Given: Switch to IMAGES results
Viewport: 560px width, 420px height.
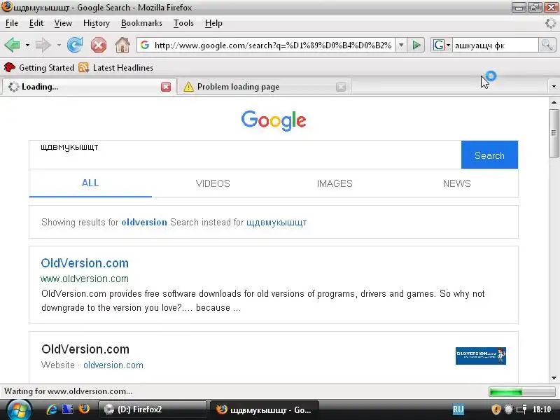Looking at the screenshot, I should click(x=335, y=183).
